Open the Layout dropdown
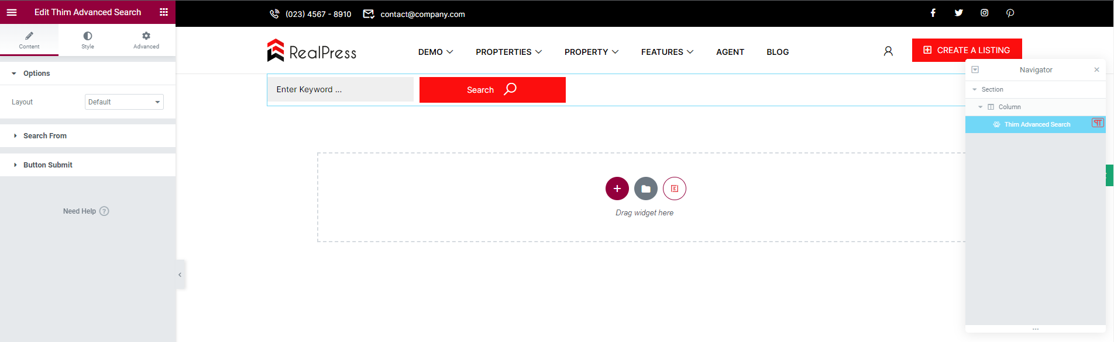 [x=124, y=102]
